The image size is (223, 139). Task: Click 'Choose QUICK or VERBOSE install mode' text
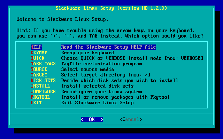111,58
